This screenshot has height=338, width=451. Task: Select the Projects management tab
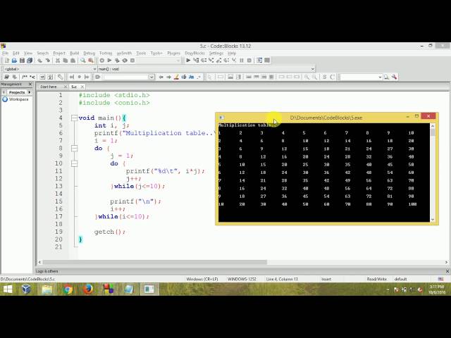pos(17,92)
